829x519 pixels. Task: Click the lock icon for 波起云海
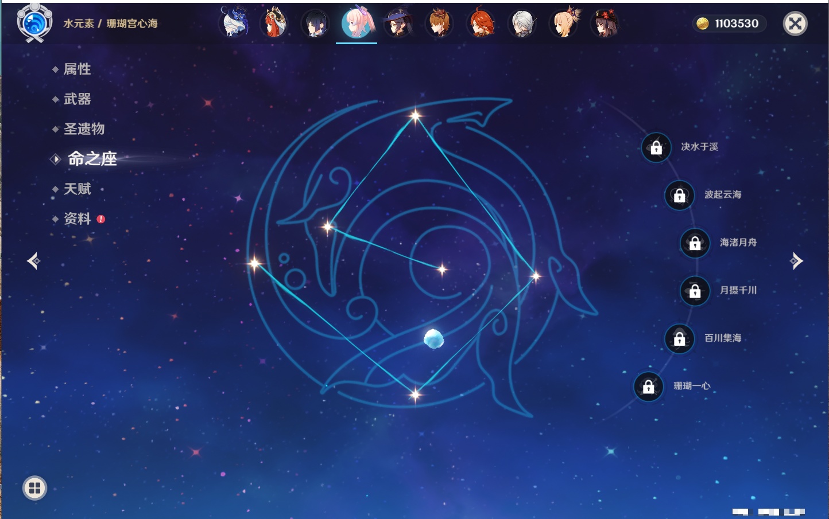tap(680, 195)
